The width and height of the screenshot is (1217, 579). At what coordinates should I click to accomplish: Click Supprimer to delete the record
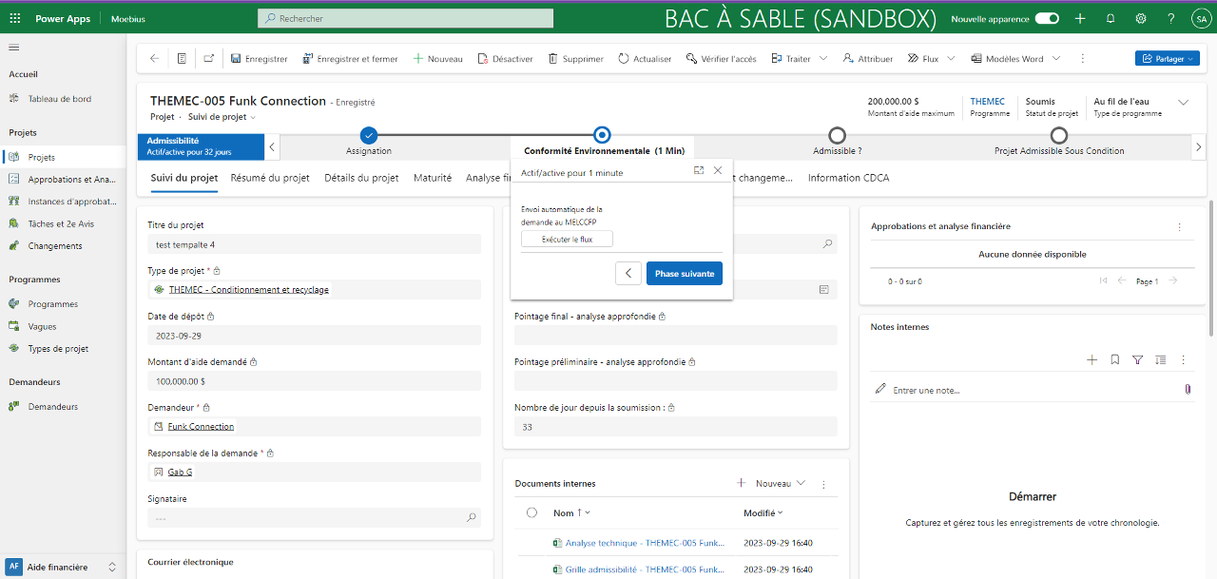pyautogui.click(x=574, y=59)
